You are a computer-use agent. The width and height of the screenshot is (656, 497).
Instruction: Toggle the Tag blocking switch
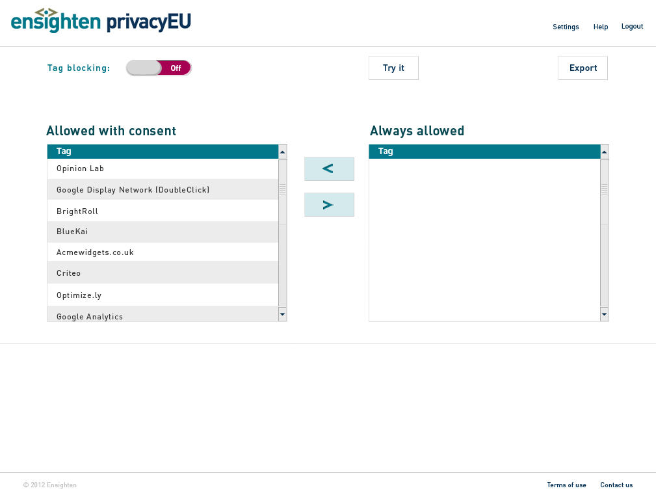coord(159,68)
